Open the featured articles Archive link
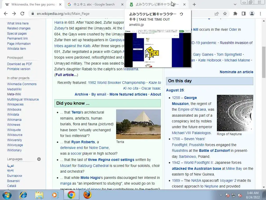Image resolution: width=266 pixels, height=200 pixels. tap(81, 94)
